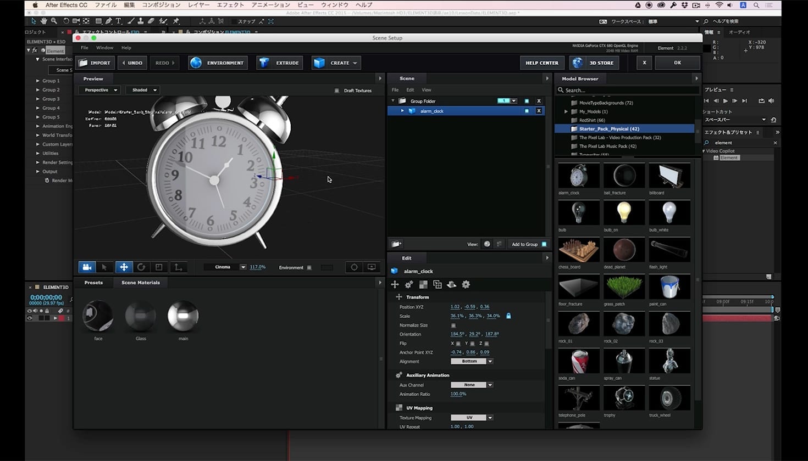Open the auxiliary animation gears icon in Edit
The width and height of the screenshot is (808, 461).
coord(409,284)
